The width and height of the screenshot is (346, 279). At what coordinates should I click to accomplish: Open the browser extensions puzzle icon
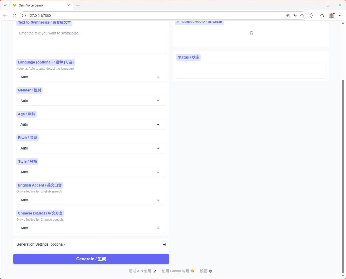point(312,16)
